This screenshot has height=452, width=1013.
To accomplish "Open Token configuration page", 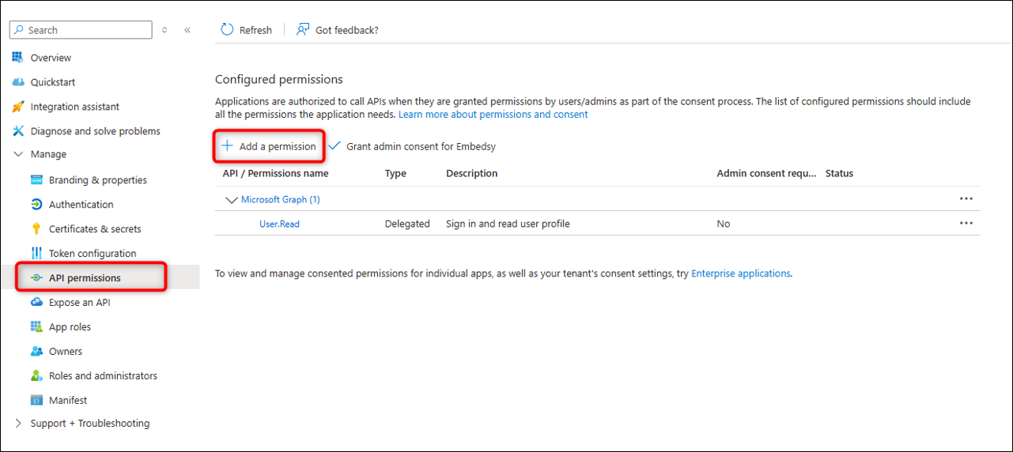I will tap(93, 254).
